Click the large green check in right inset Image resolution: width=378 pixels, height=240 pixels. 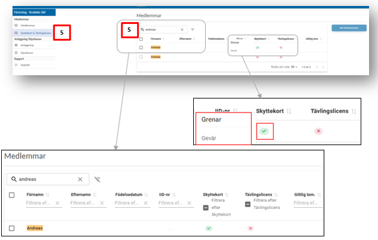tap(264, 131)
